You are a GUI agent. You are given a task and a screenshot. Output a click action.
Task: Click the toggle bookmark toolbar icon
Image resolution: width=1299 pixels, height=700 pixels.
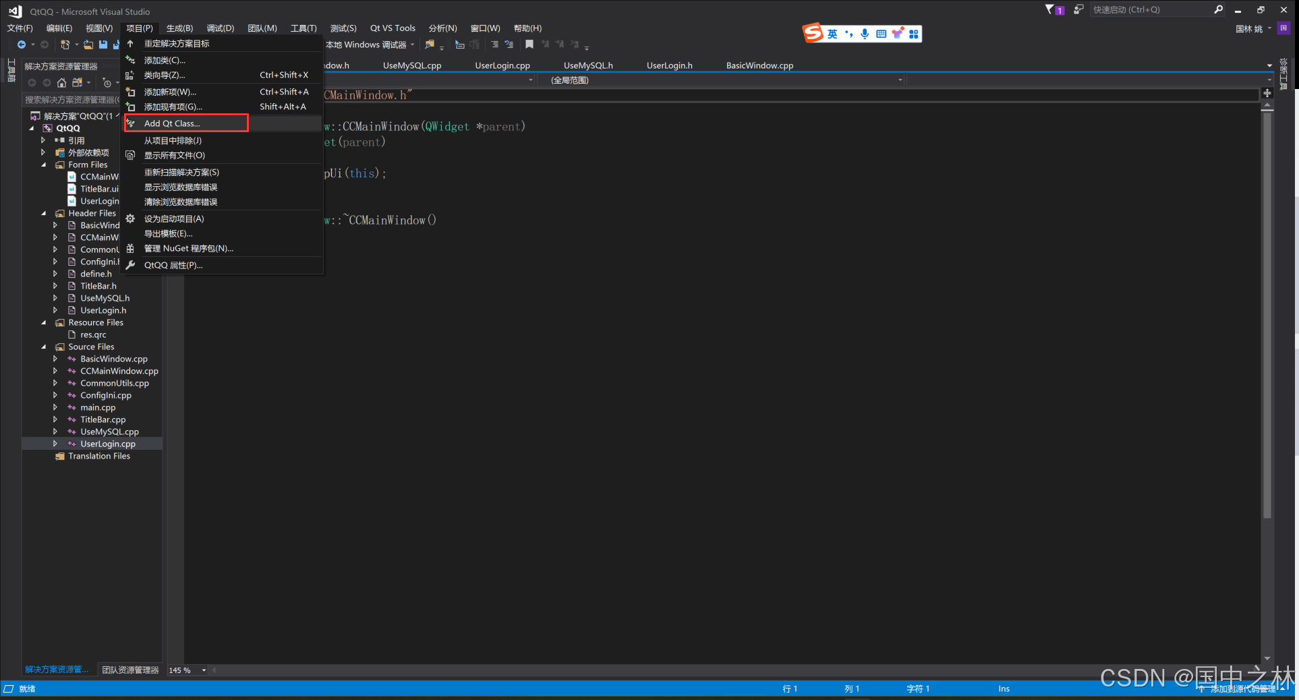click(x=529, y=45)
